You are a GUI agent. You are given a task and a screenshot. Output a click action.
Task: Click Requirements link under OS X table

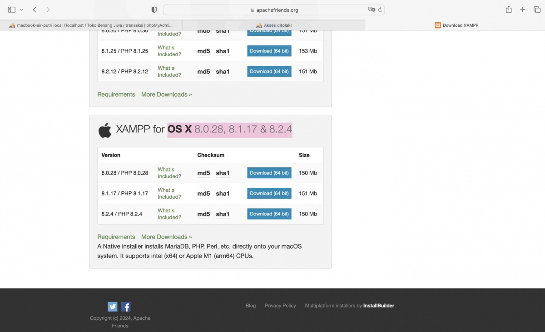click(x=116, y=237)
